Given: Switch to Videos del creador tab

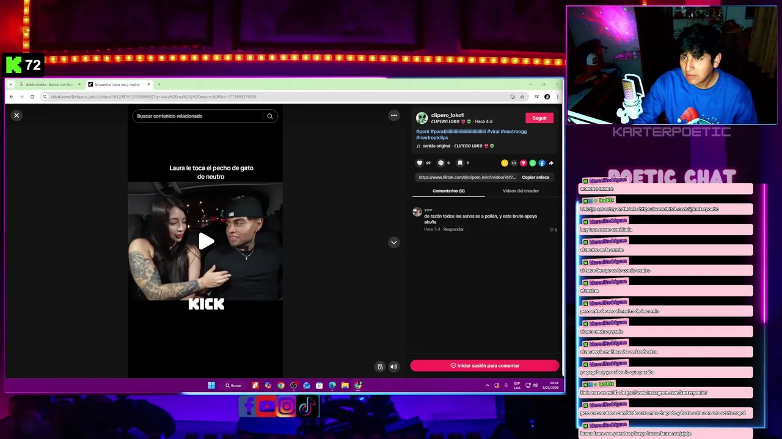Looking at the screenshot, I should pyautogui.click(x=521, y=191).
